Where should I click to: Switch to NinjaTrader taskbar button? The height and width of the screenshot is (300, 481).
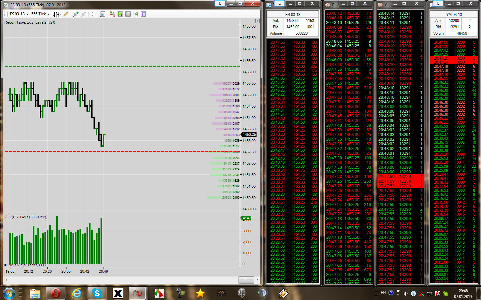click(x=137, y=293)
